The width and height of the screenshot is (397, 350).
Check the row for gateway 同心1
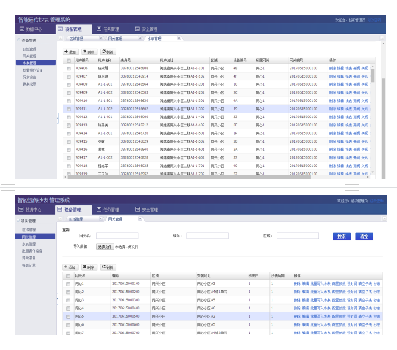[x=68, y=284]
